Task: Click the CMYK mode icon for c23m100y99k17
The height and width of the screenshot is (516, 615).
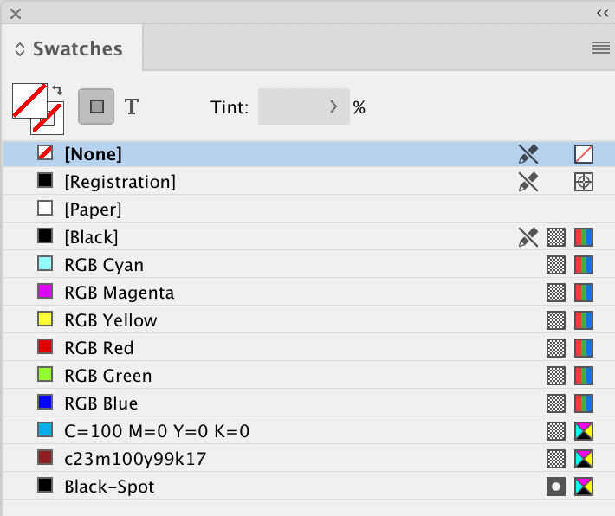Action: 586,459
